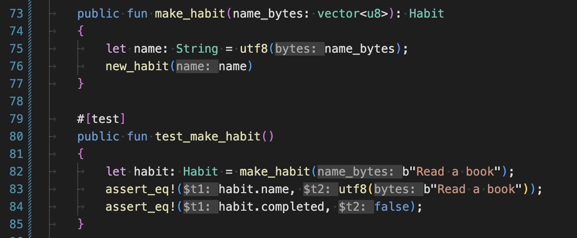Click the 'bytes:' inlay hint on line 83
Screen dimensions: 577x238
coord(398,189)
